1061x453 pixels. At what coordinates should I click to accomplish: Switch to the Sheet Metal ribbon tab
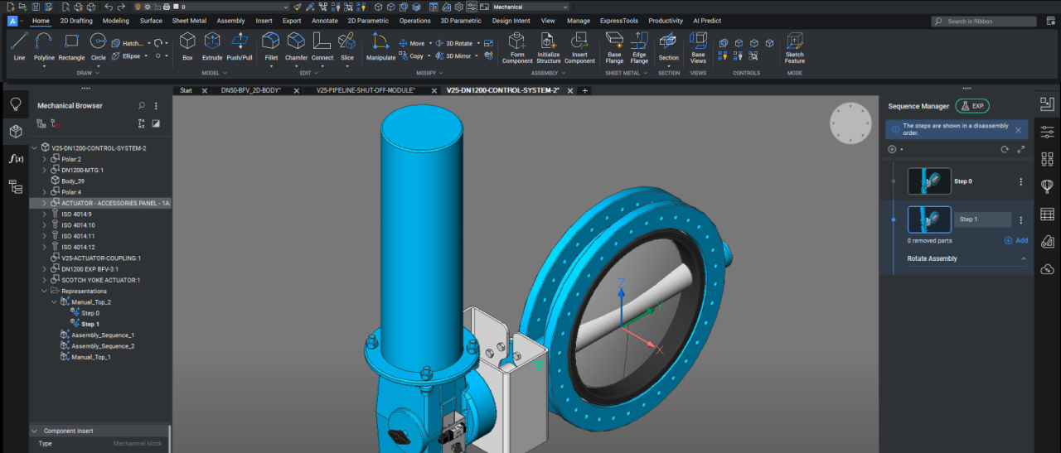pos(189,21)
